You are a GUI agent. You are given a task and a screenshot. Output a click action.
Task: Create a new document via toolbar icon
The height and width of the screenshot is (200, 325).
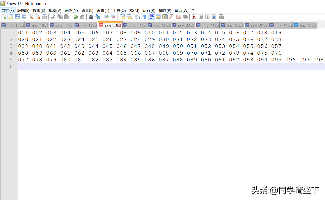pyautogui.click(x=4, y=17)
